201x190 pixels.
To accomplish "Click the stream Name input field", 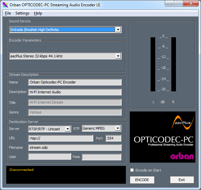I will point(75,82).
